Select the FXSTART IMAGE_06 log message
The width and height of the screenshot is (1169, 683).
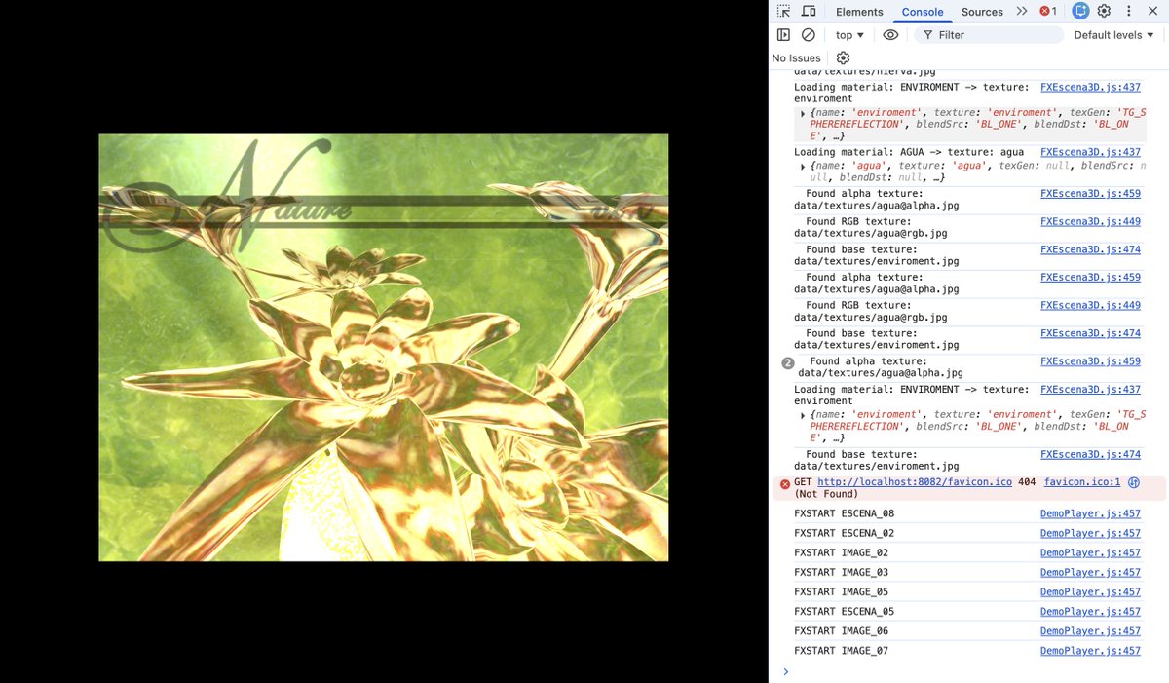[x=841, y=631]
